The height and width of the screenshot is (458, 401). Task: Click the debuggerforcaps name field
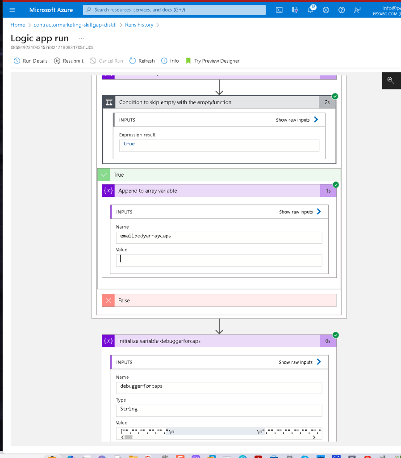(219, 388)
